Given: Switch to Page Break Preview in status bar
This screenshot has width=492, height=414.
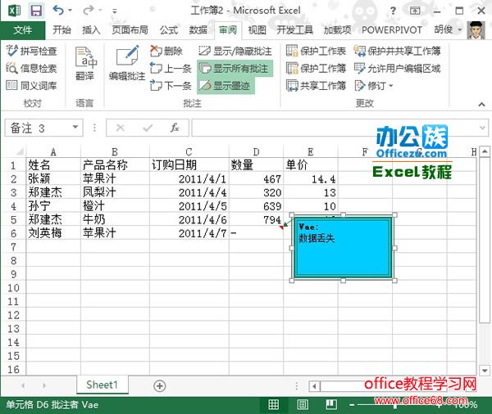Looking at the screenshot, I should click(x=331, y=404).
